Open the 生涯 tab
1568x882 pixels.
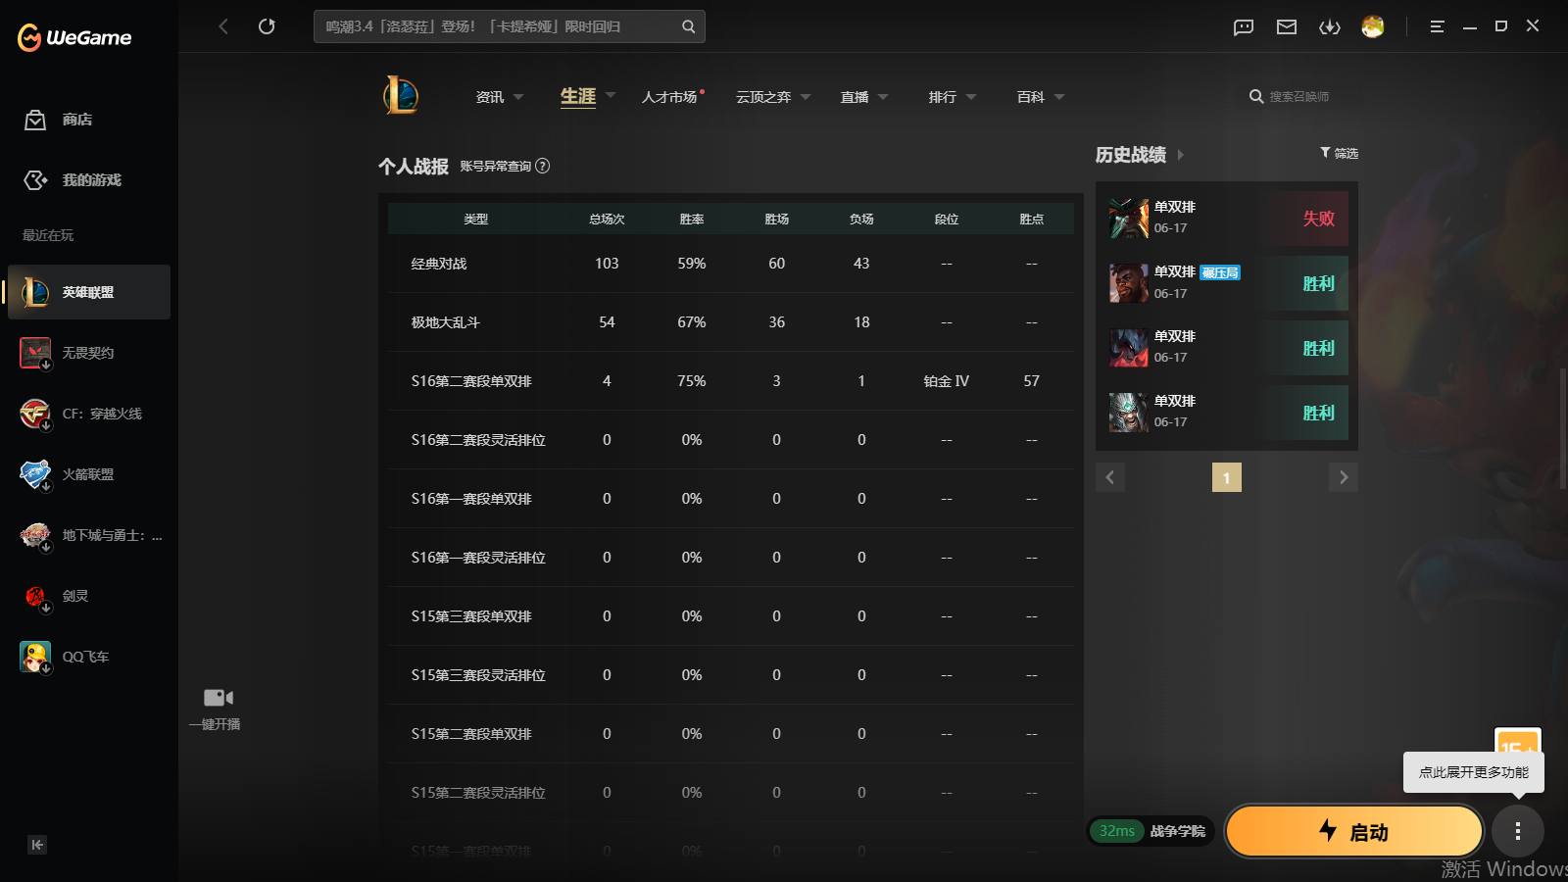578,96
